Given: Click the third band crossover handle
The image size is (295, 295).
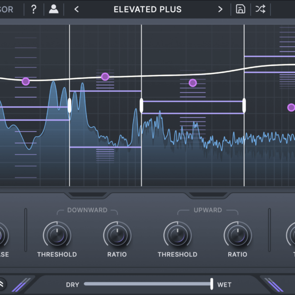Looking at the screenshot, I should [244, 106].
